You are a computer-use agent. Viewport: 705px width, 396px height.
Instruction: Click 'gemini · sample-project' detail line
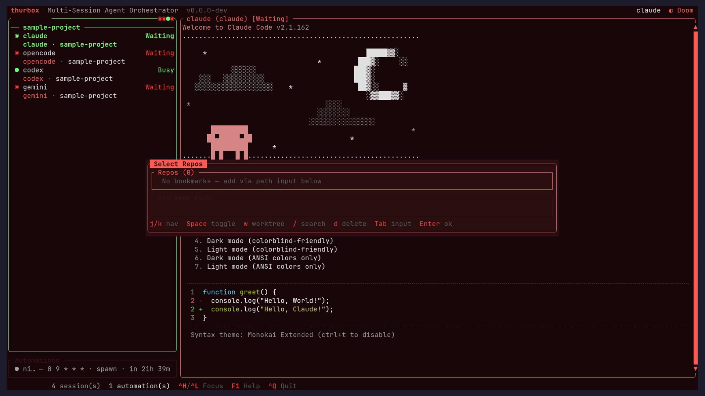pyautogui.click(x=70, y=96)
